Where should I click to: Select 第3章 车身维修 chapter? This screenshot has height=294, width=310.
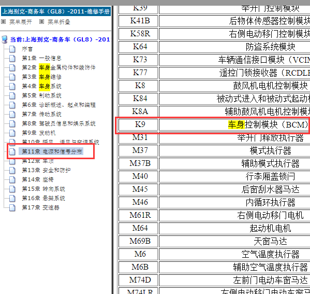pos(41,77)
